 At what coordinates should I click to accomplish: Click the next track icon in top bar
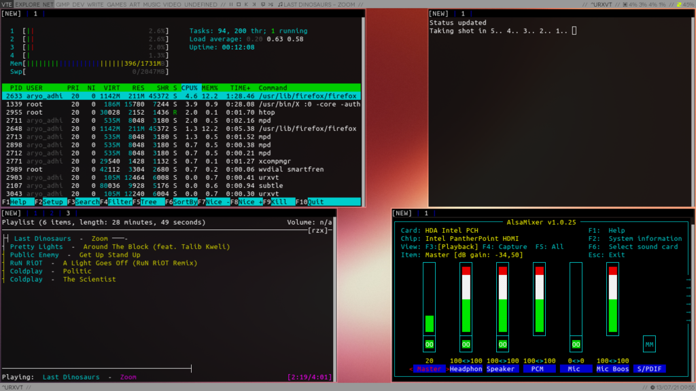click(254, 5)
